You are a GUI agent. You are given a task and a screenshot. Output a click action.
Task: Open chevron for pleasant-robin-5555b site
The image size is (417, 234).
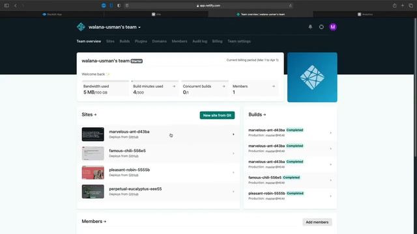(x=233, y=173)
